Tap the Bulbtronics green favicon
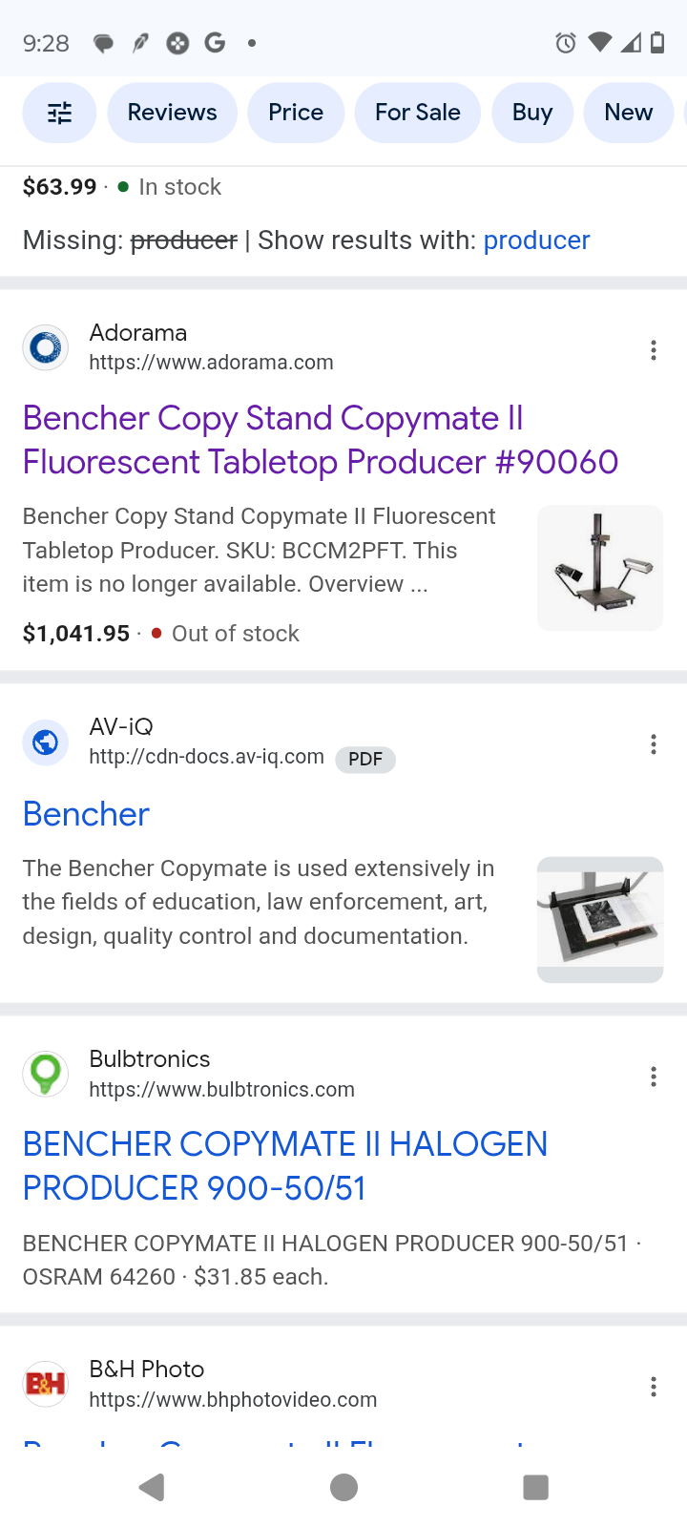The height and width of the screenshot is (1527, 687). 45,1074
